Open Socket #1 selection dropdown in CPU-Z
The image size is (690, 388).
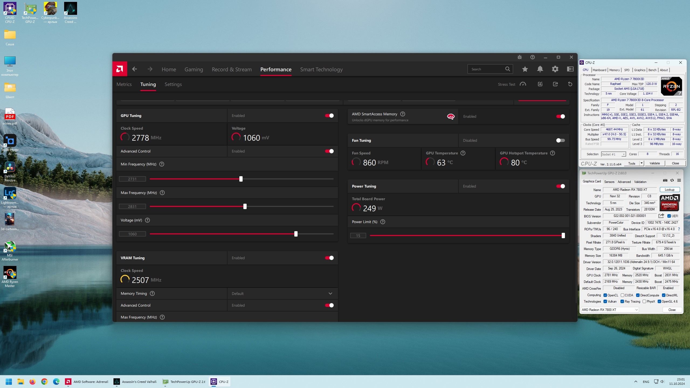tap(613, 154)
